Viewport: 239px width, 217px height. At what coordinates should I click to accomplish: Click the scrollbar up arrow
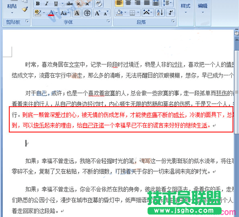pos(237,40)
